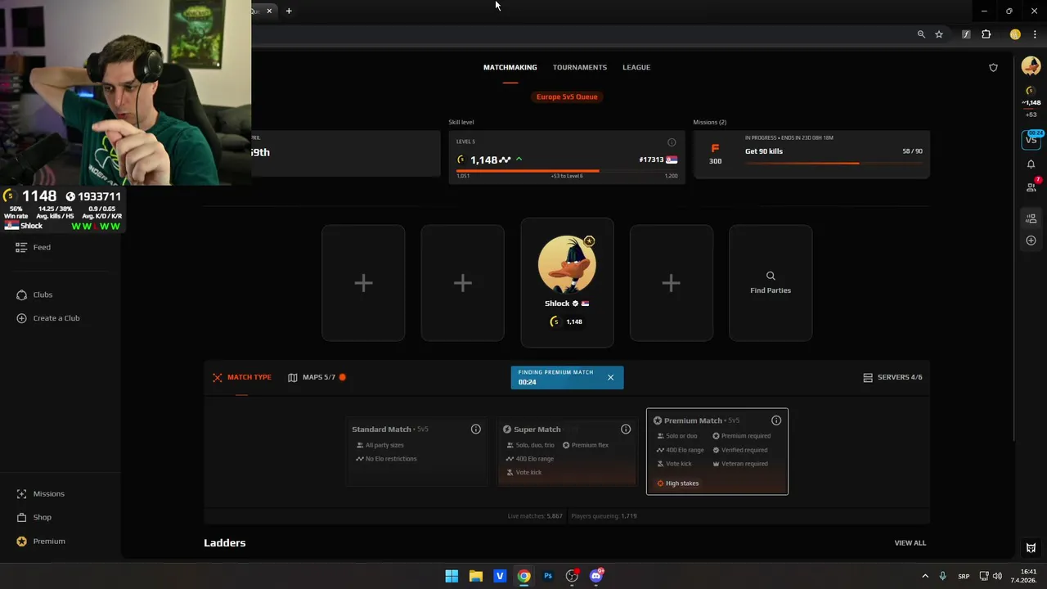Open a new browser tab

[x=289, y=11]
